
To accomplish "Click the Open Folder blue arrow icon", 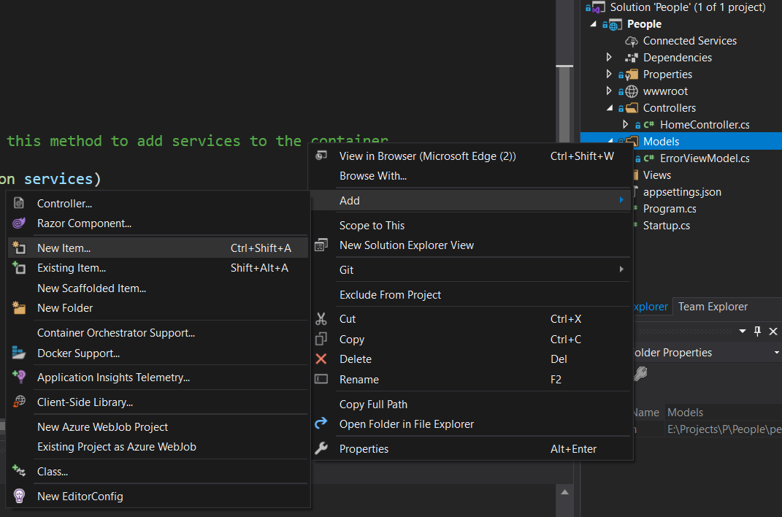I will click(321, 424).
